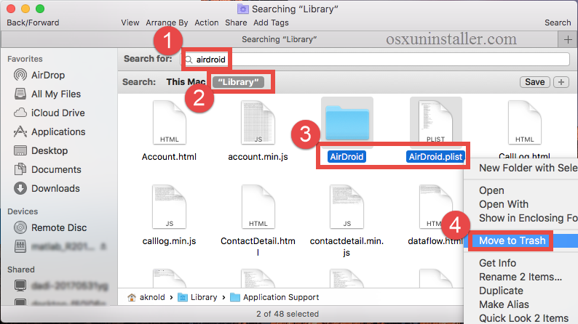578x324 pixels.
Task: Select the AirDroid folder icon
Action: point(347,123)
